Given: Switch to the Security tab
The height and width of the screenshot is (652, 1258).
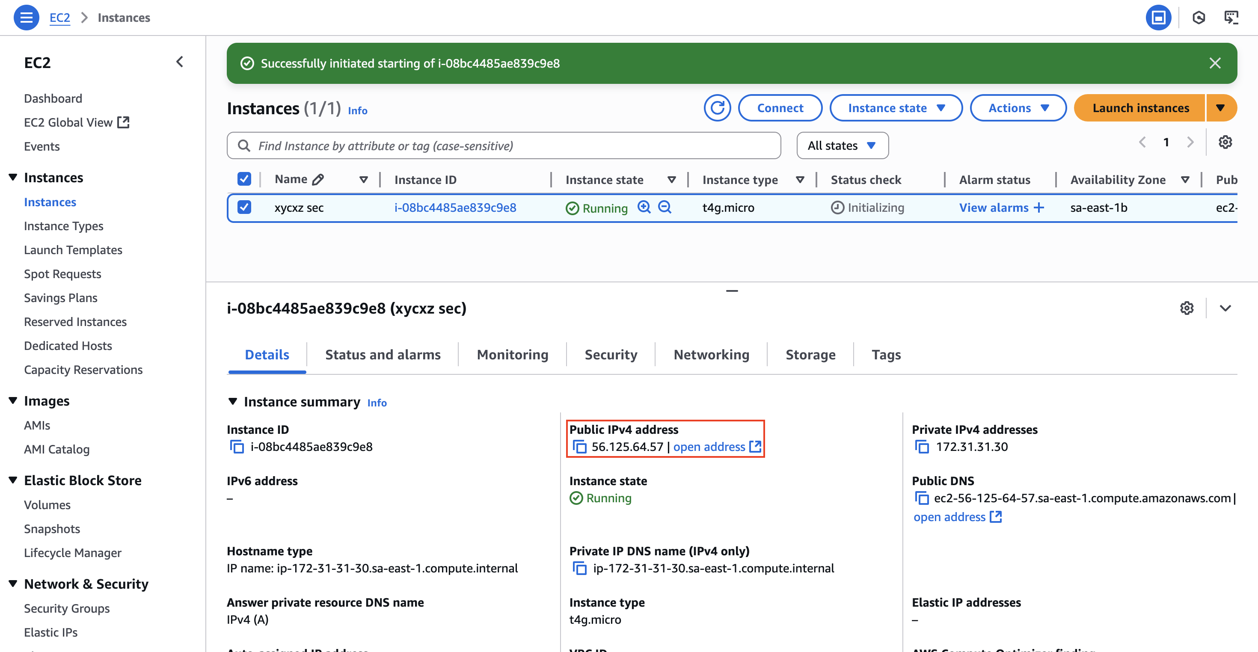Looking at the screenshot, I should tap(611, 355).
